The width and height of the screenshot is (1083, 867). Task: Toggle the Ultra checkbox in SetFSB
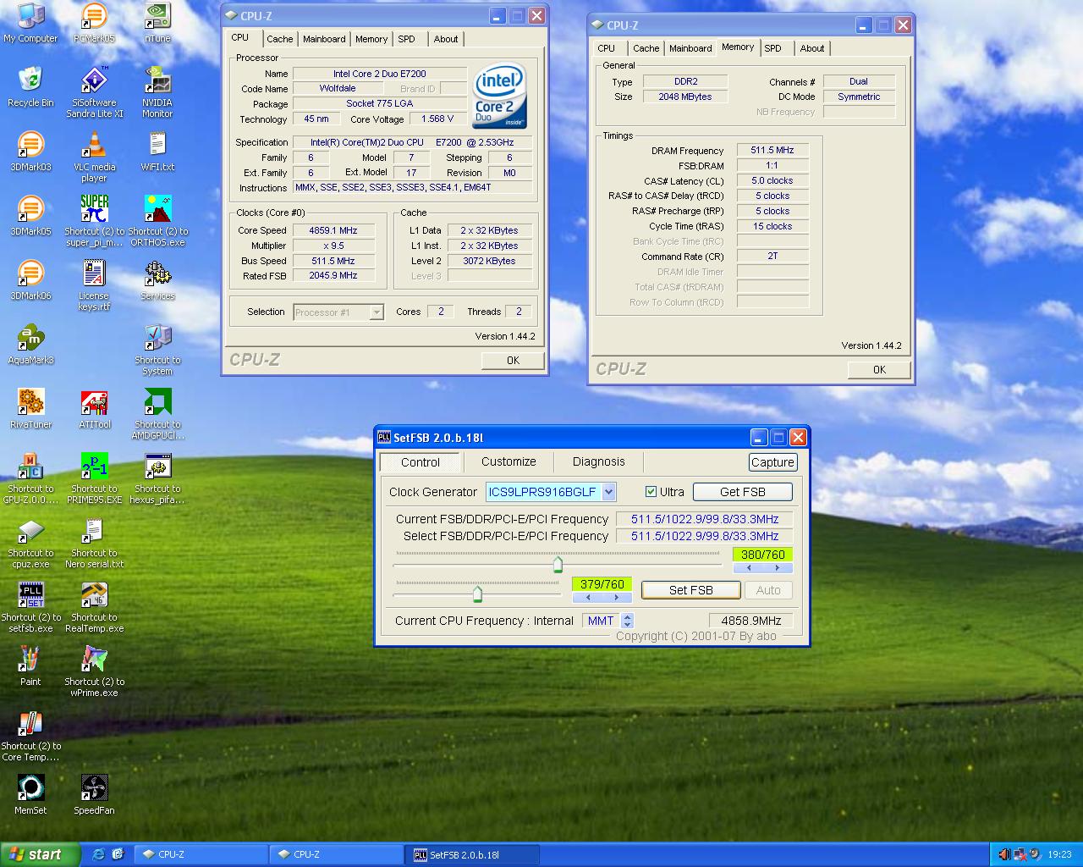651,492
